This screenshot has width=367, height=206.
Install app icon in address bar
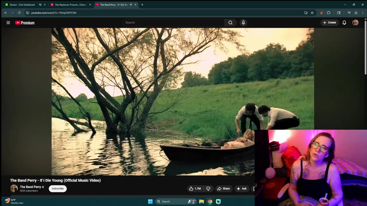[306, 13]
